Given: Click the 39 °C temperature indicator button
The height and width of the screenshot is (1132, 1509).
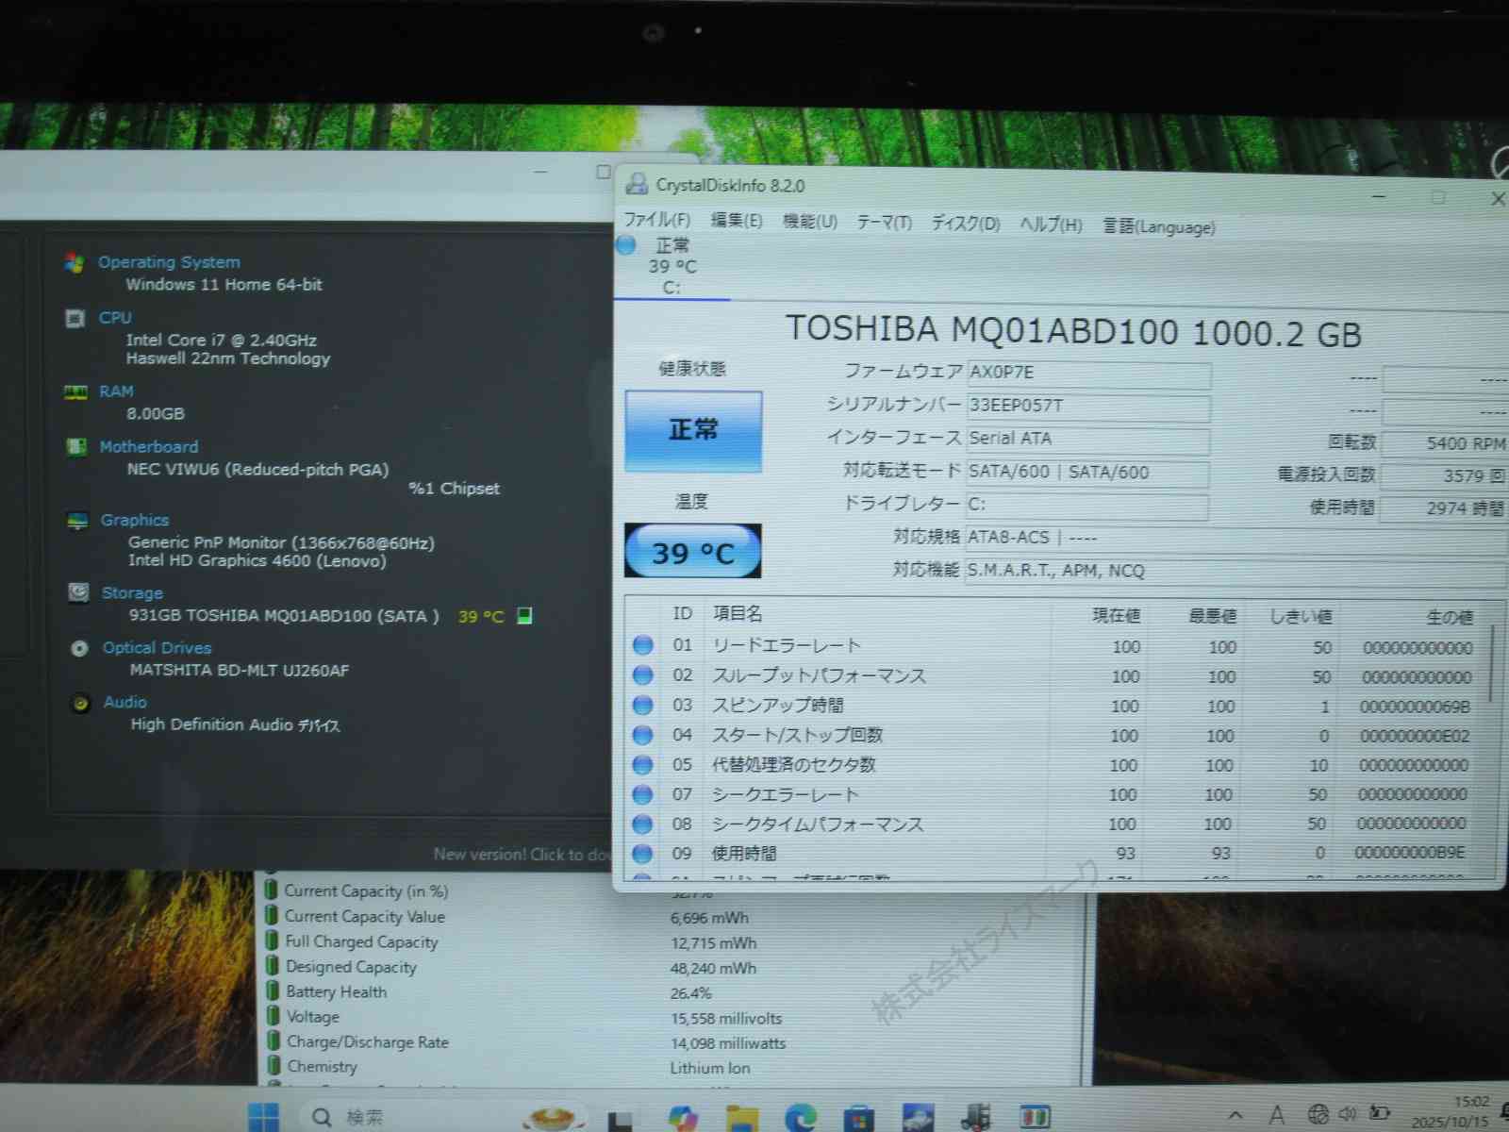Looking at the screenshot, I should click(693, 552).
